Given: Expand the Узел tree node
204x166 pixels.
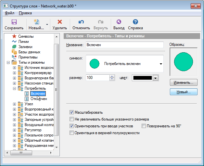Looking at the screenshot, I should [x=14, y=104].
